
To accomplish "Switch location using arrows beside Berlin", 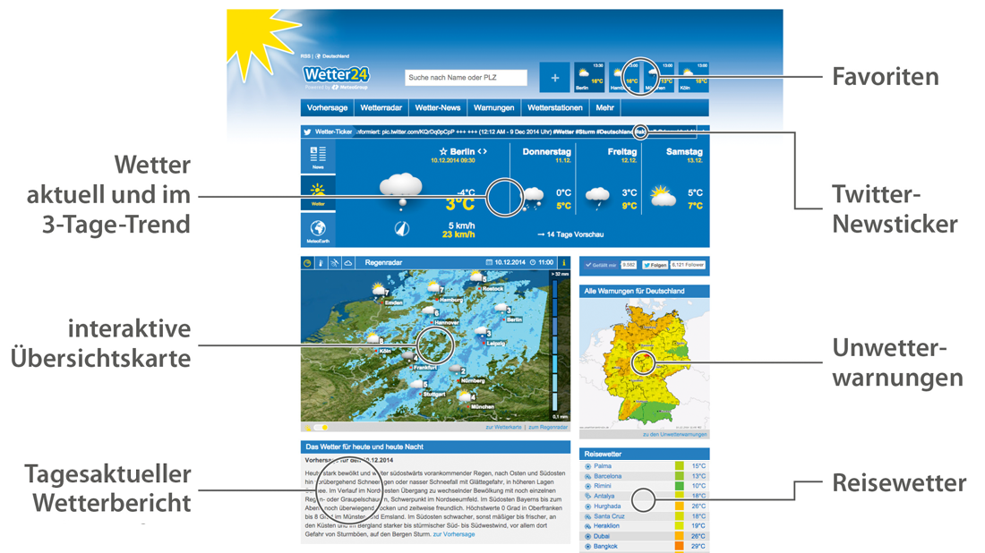I will click(x=482, y=151).
